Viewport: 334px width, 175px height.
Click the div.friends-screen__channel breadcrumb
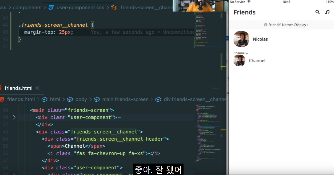[195, 99]
